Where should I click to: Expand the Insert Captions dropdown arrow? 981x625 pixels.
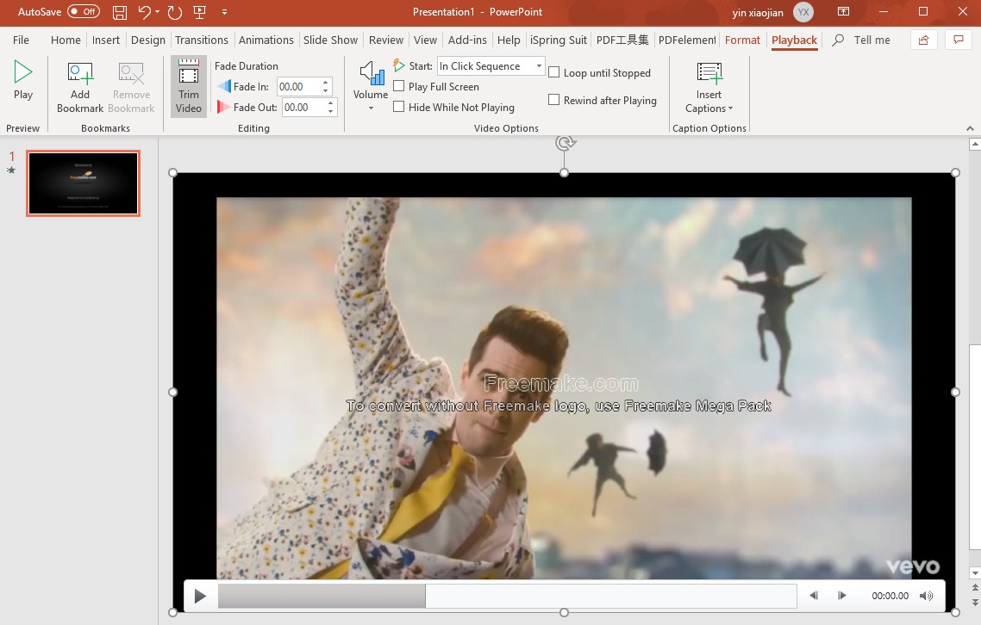[731, 108]
